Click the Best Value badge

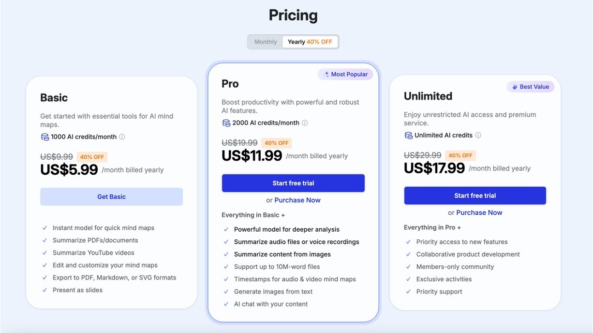point(530,87)
